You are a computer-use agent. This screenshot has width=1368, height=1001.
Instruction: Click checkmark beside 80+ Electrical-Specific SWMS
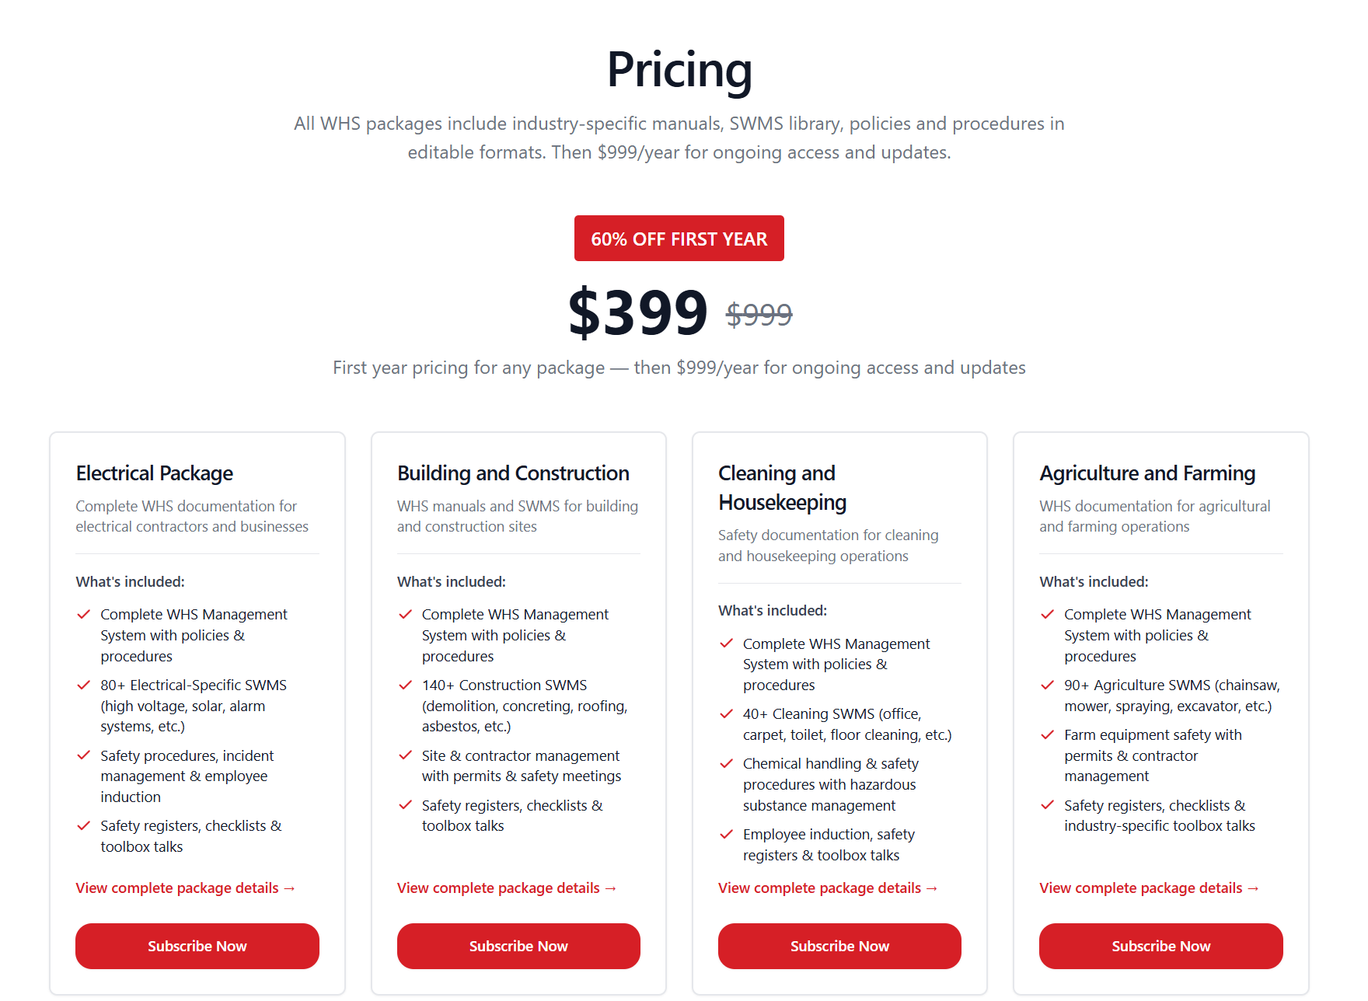click(x=84, y=685)
